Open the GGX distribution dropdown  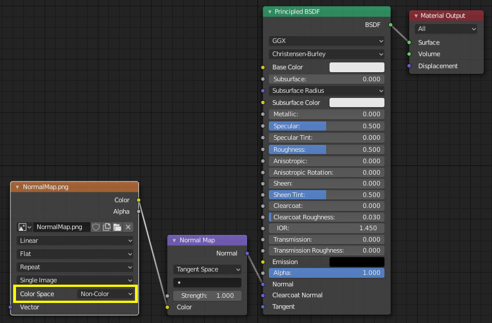[x=326, y=41]
